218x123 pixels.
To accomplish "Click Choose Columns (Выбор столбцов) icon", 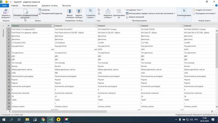I will 69,11.
